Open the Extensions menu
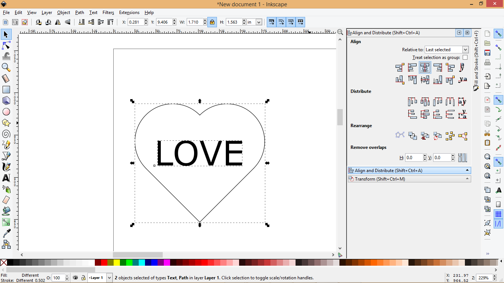504x283 pixels. point(129,12)
